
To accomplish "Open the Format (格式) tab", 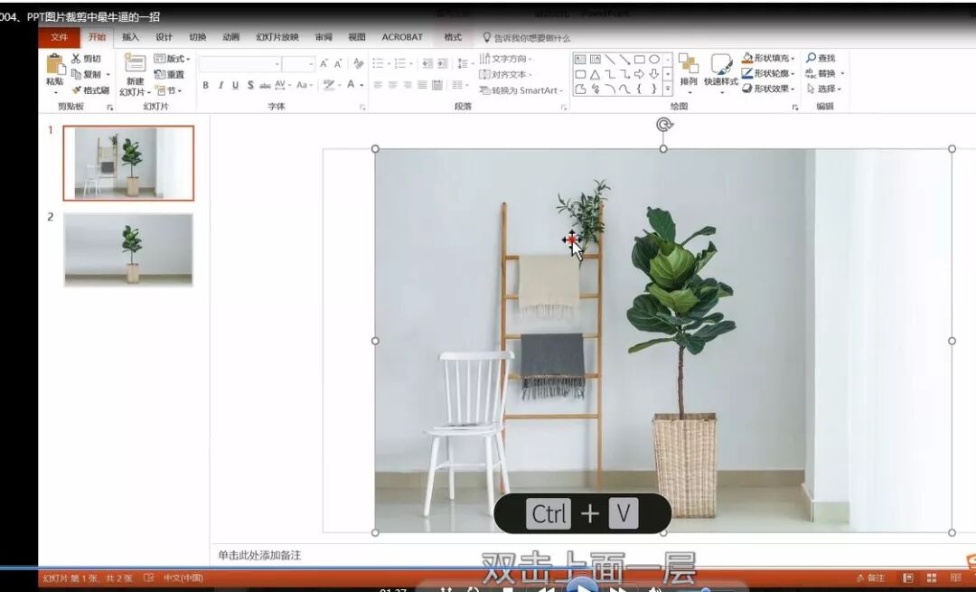I will (x=453, y=37).
